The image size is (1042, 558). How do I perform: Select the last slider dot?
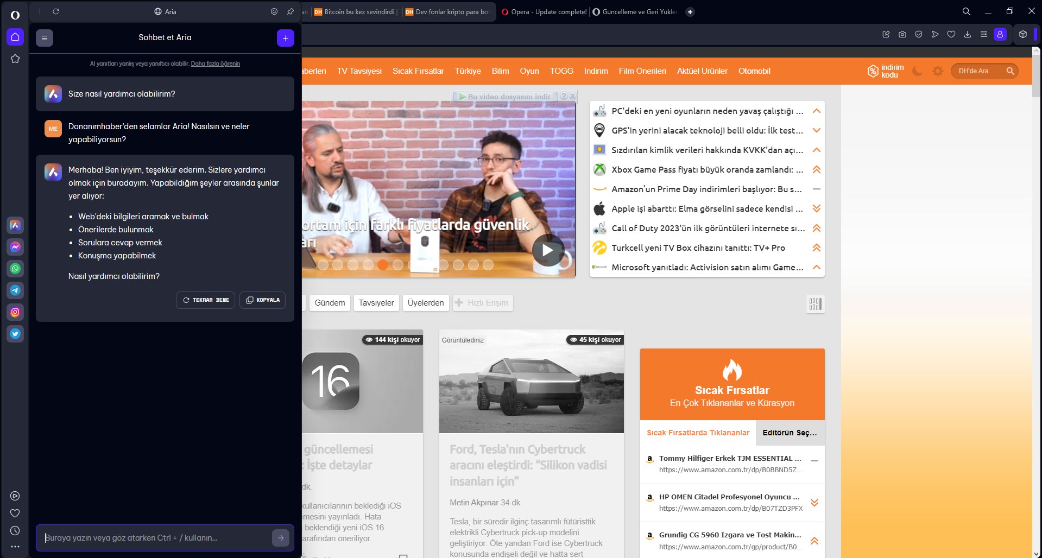click(x=488, y=265)
